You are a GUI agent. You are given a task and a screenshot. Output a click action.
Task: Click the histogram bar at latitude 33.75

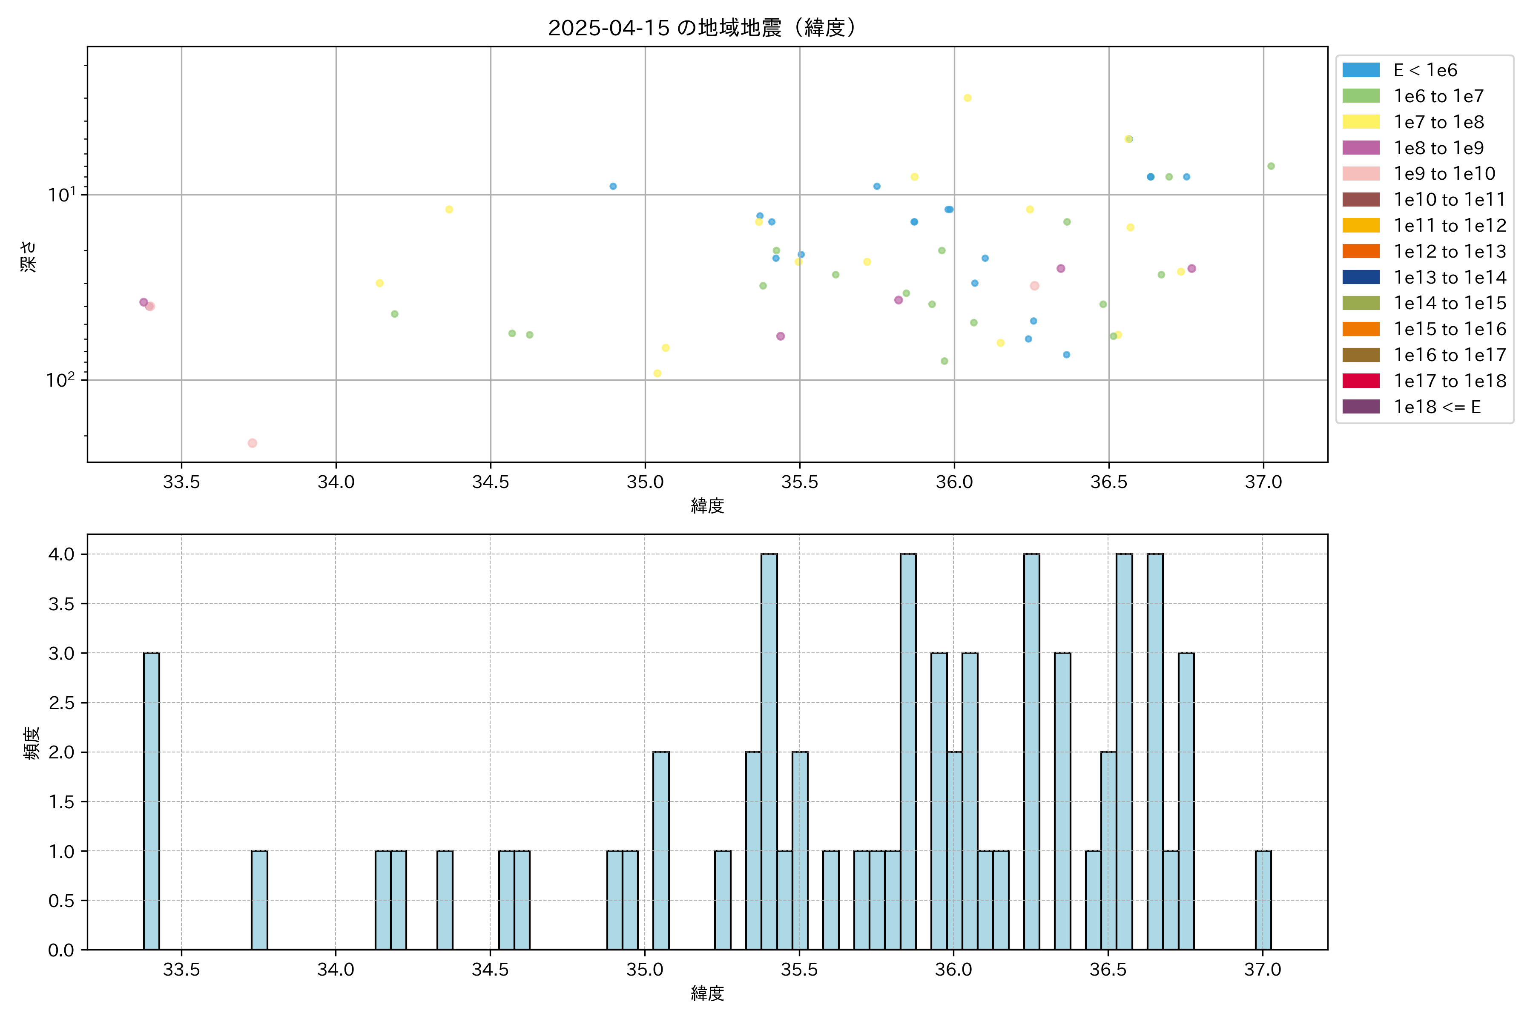click(259, 899)
